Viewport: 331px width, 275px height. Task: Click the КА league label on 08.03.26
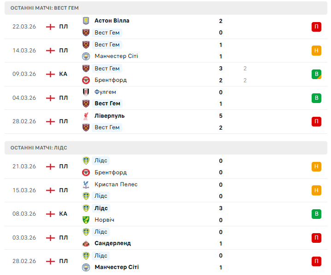[63, 214]
